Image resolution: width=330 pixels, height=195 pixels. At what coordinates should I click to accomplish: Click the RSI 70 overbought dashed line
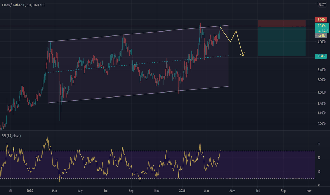[x=158, y=151]
